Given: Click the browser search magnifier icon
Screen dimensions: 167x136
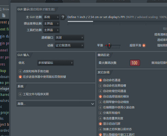Looking at the screenshot, I should (1, 9).
